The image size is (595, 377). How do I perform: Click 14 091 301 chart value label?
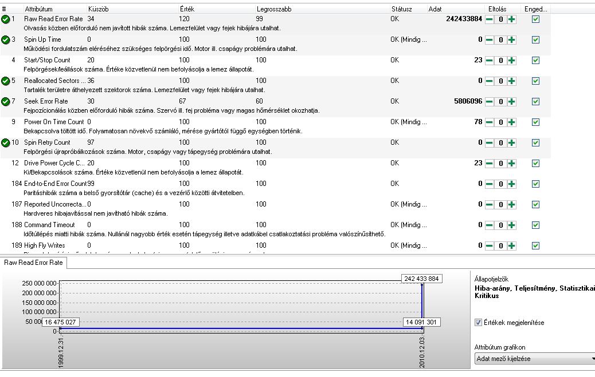421,323
